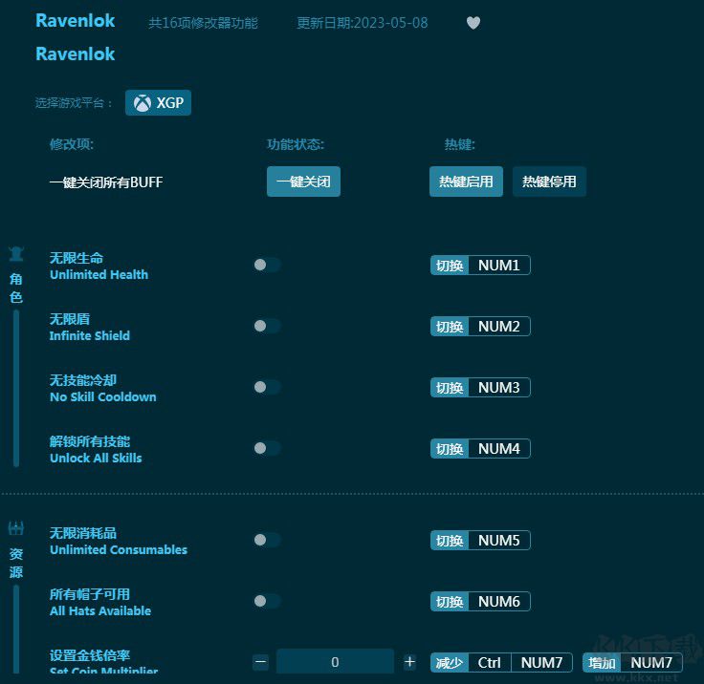704x684 pixels.
Task: Click the Infinite Shield label
Action: (x=89, y=335)
